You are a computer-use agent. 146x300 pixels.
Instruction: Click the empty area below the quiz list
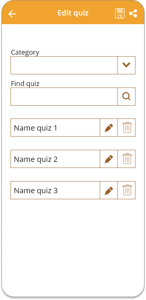pyautogui.click(x=73, y=247)
